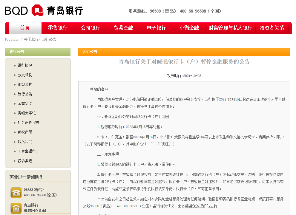Click the orange 我行公告 content header
The height and width of the screenshot is (215, 296).
click(184, 52)
